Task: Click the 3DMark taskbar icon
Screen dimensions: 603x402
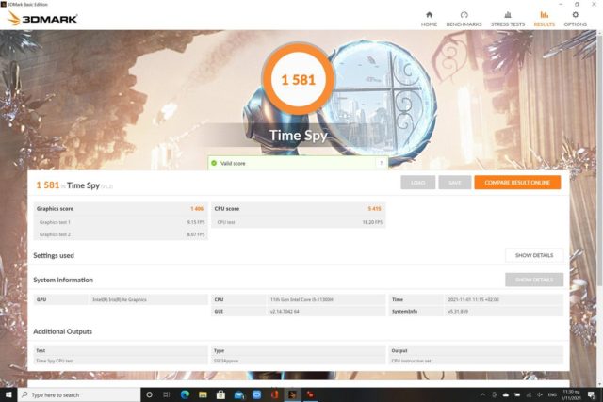Action: tap(292, 394)
